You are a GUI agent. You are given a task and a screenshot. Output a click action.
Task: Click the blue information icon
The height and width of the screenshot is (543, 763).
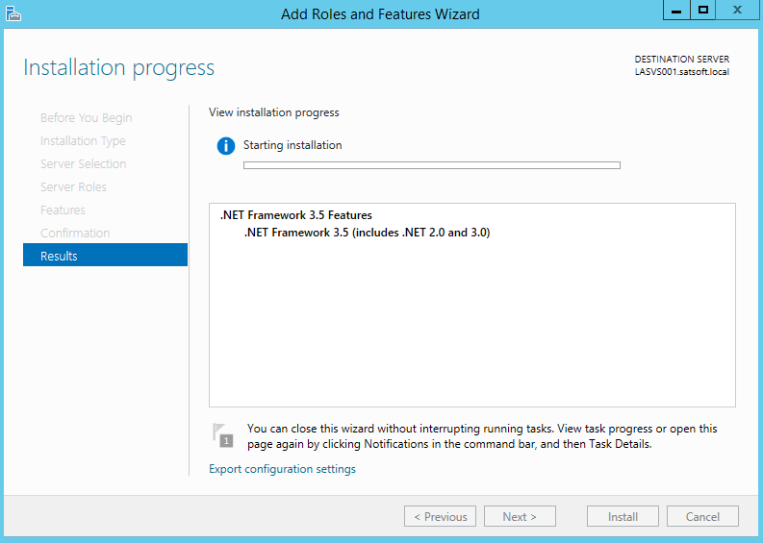click(x=226, y=145)
